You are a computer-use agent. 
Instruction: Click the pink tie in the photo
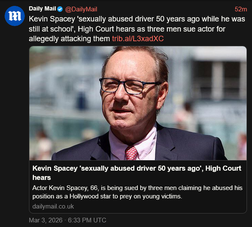coord(131,153)
